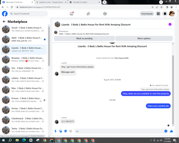Open the Friends icon in top navigation
Viewport: 179px width, 143px height.
click(88, 14)
